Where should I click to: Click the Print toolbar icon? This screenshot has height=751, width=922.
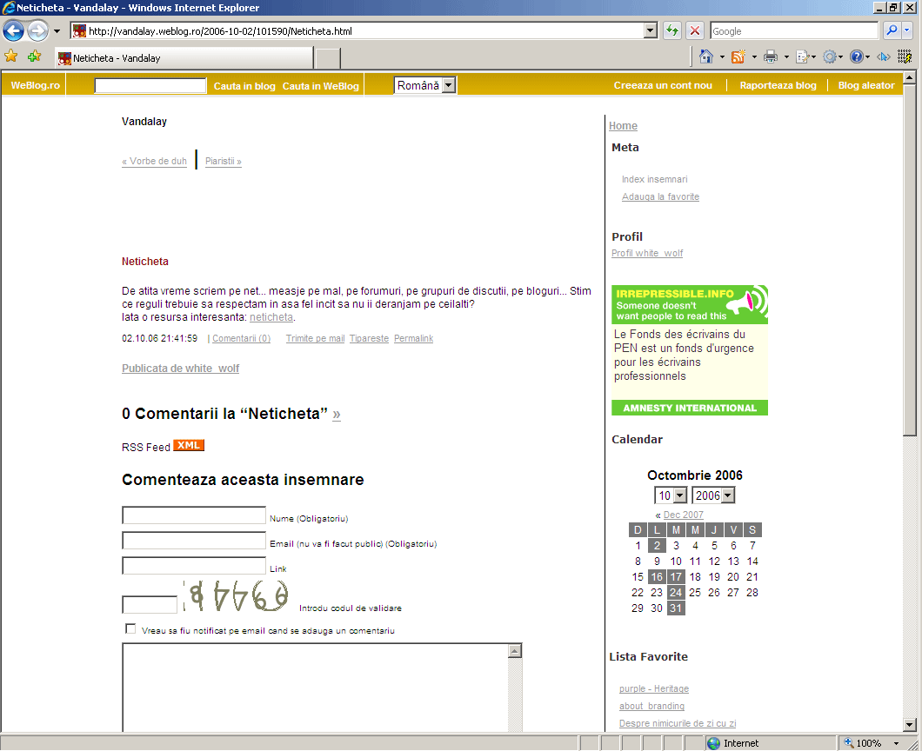click(770, 57)
